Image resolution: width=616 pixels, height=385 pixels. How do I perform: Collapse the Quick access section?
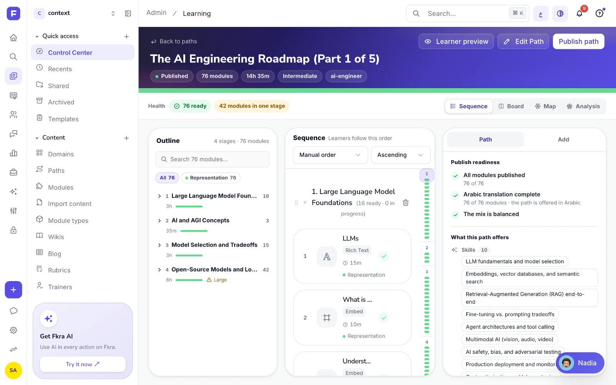pos(37,37)
